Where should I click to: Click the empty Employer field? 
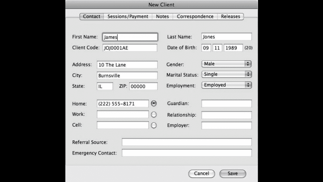(x=226, y=125)
